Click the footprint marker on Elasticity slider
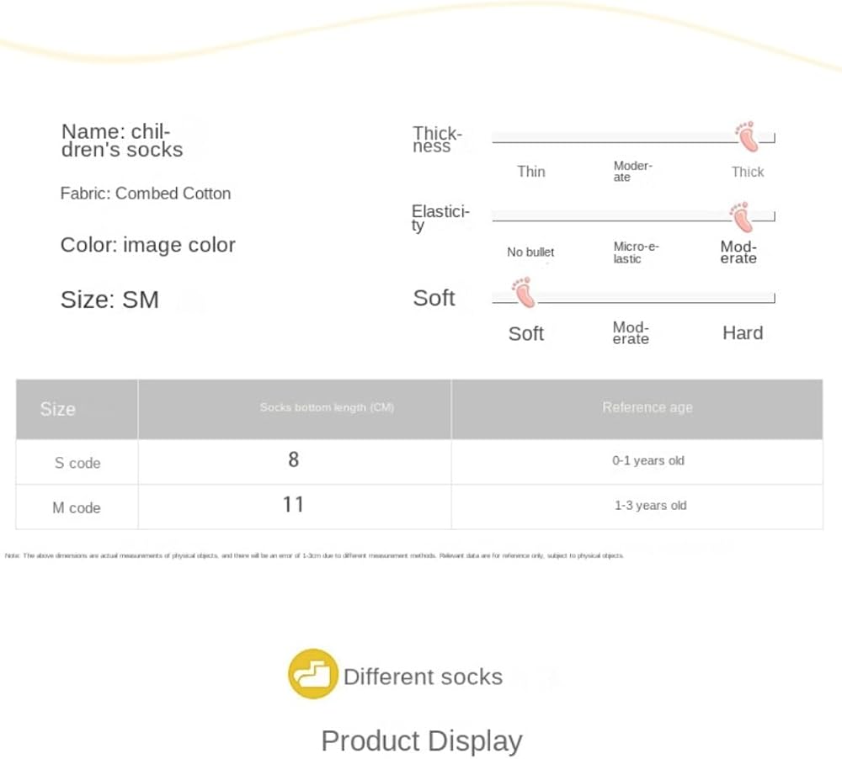 pyautogui.click(x=741, y=216)
